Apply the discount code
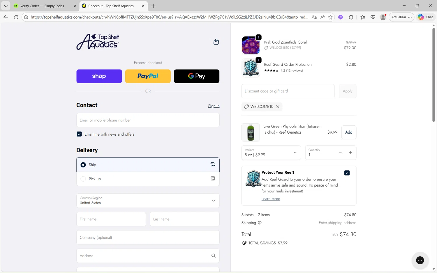Screen dimensions: 437x273 348,91
